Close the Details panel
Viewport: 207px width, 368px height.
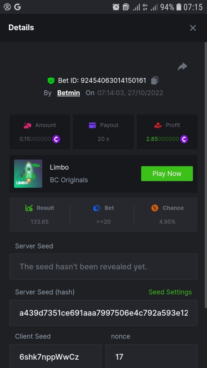point(193,28)
